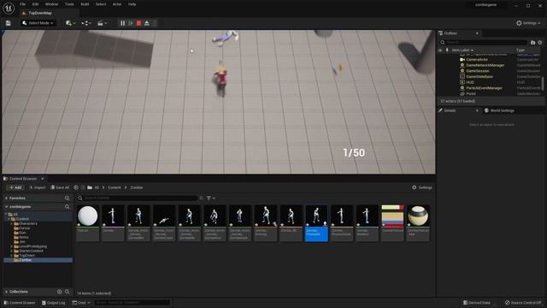Open the asset filter dropdown
547x308 pixels.
[x=211, y=198]
